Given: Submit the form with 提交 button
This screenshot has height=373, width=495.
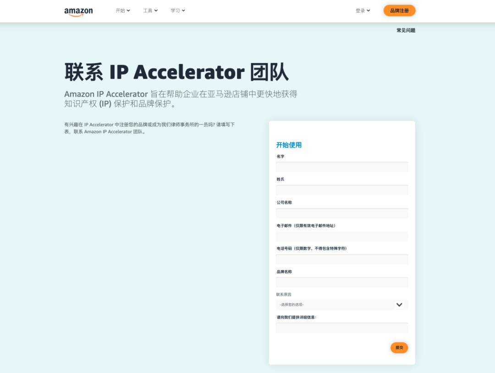Looking at the screenshot, I should pos(399,348).
